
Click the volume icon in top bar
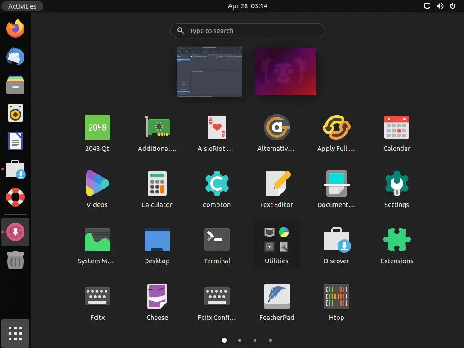(x=440, y=6)
